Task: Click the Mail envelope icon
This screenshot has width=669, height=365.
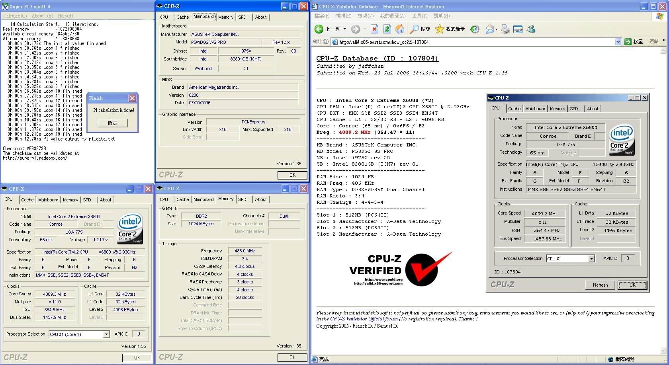Action: click(x=489, y=29)
